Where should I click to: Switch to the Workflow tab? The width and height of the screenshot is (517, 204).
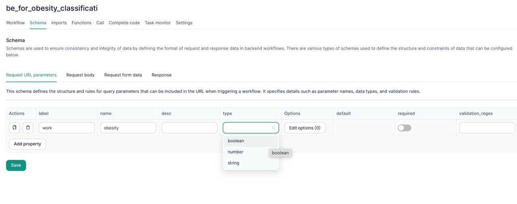point(15,23)
